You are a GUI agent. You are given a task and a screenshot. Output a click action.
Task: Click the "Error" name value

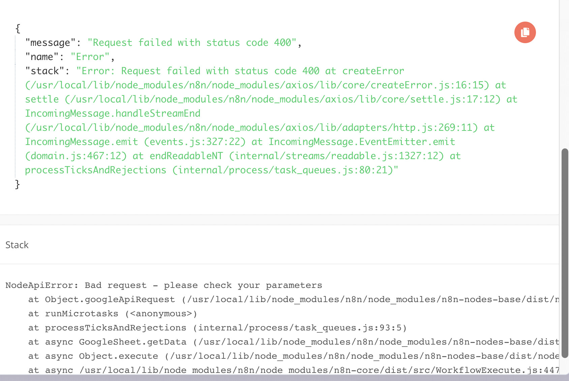(x=90, y=57)
